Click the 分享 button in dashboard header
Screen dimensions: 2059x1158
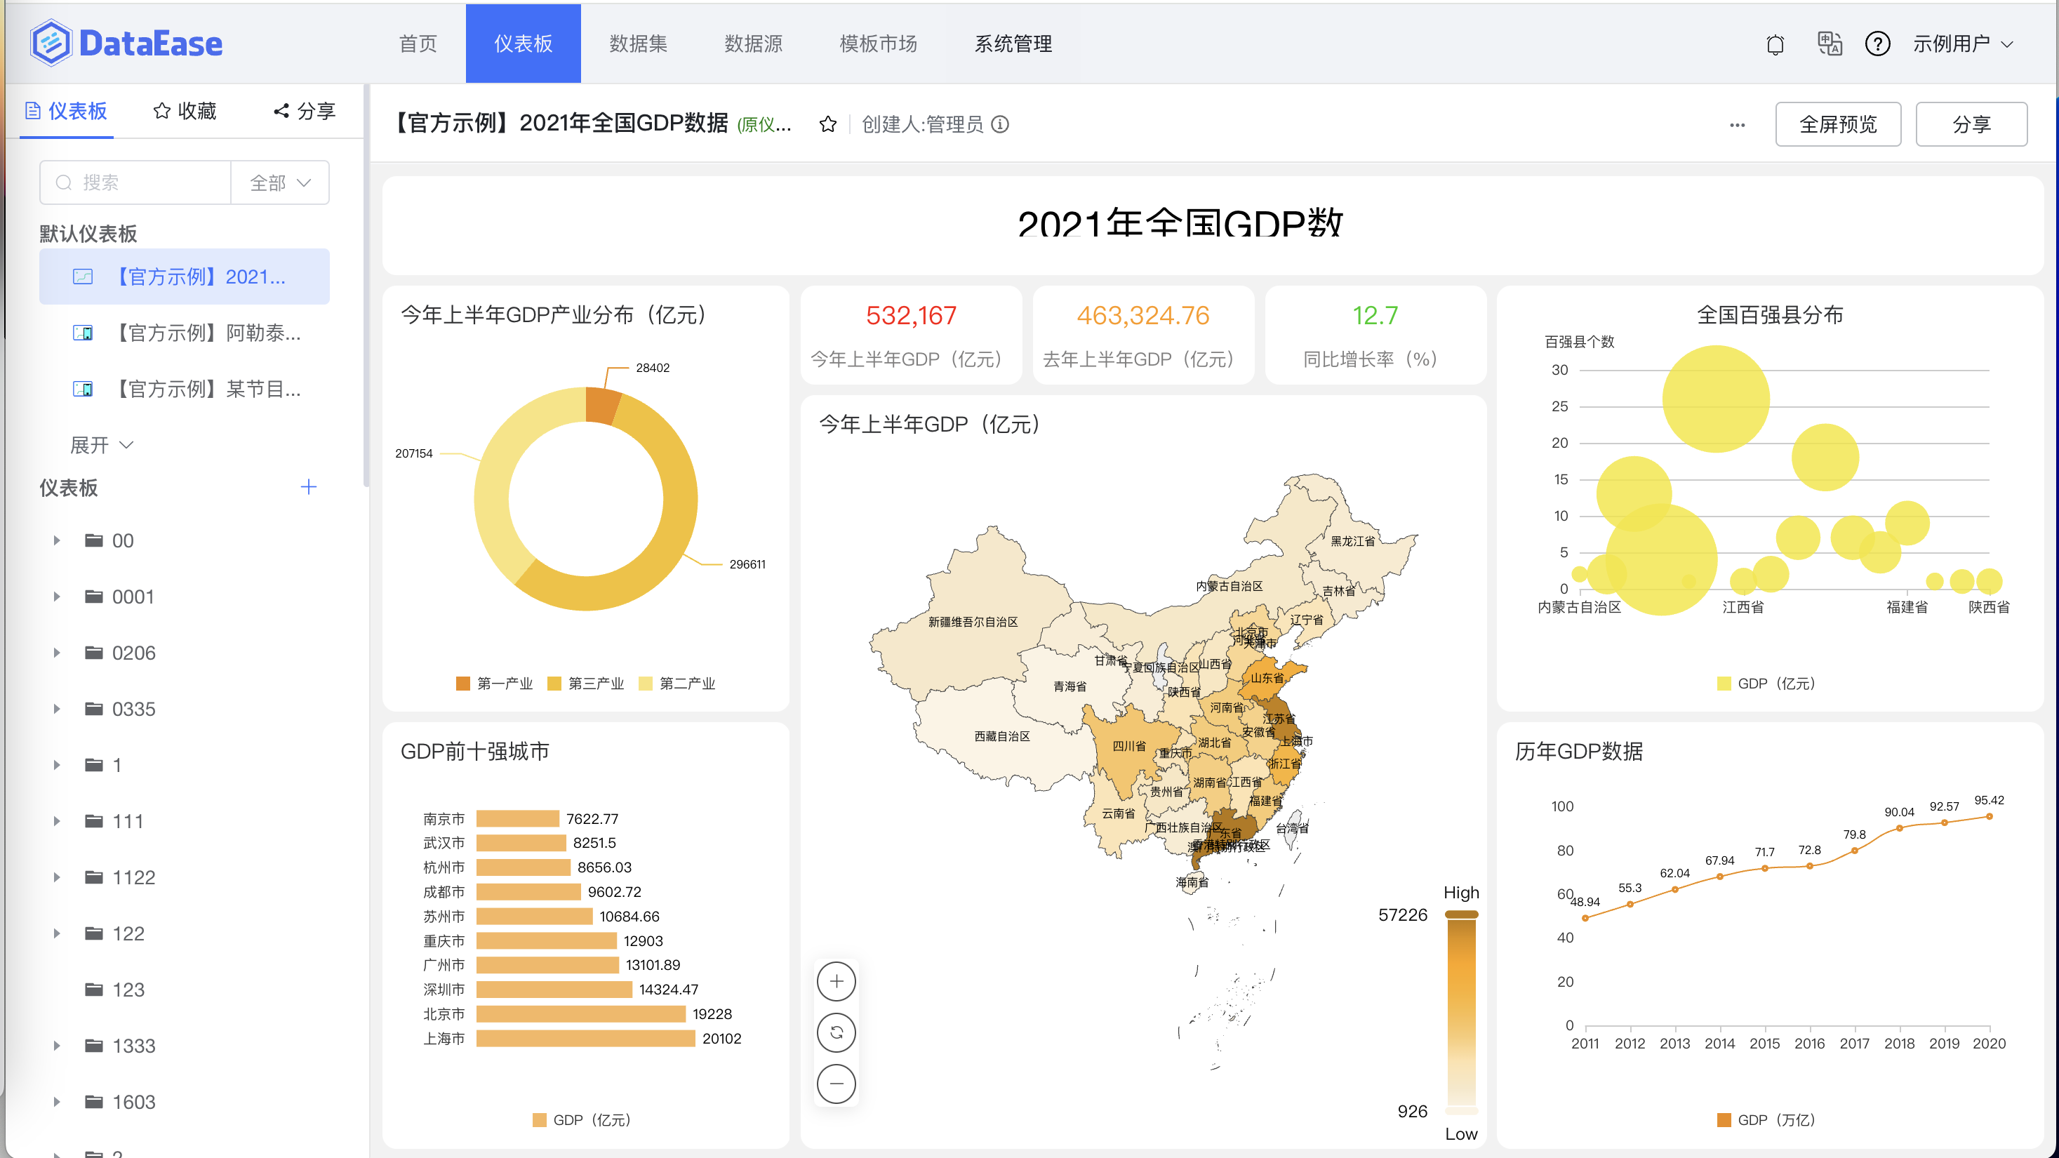point(1971,124)
